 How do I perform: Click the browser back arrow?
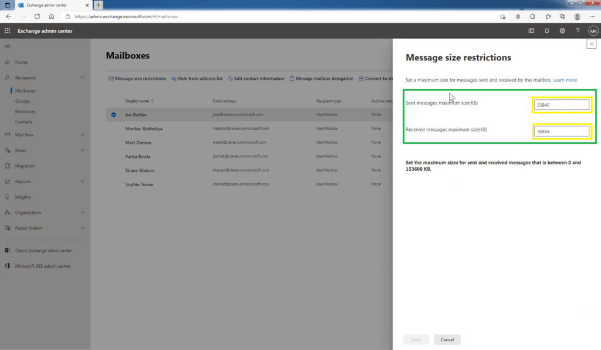point(8,16)
